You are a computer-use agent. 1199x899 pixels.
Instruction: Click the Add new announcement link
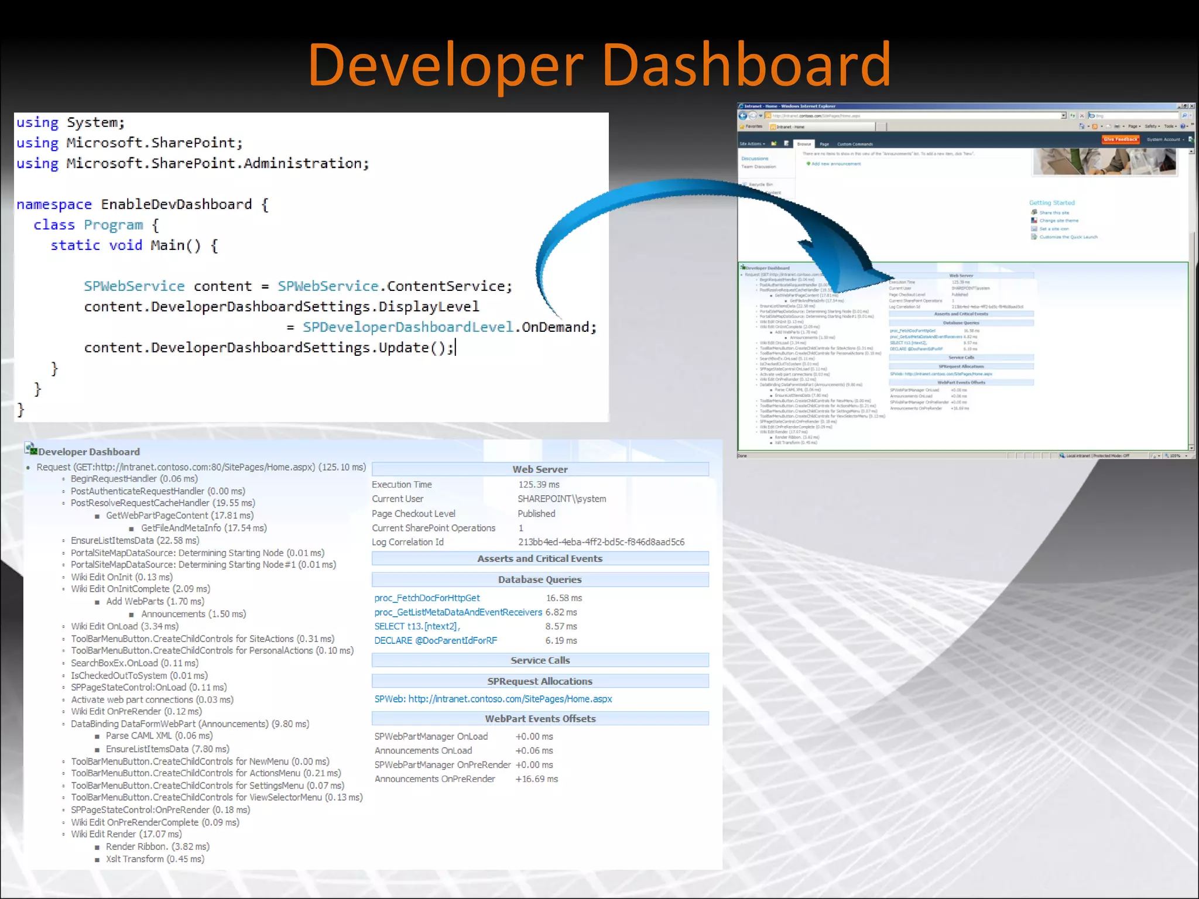[836, 164]
